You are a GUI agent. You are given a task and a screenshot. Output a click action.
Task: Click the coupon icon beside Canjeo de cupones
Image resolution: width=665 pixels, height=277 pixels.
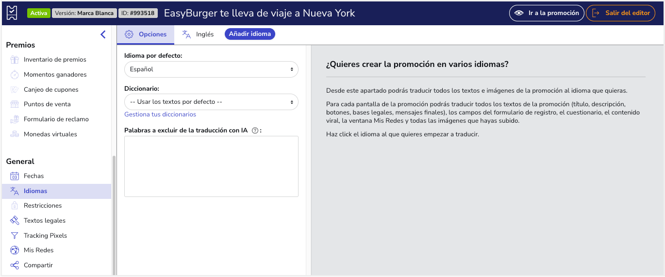15,90
